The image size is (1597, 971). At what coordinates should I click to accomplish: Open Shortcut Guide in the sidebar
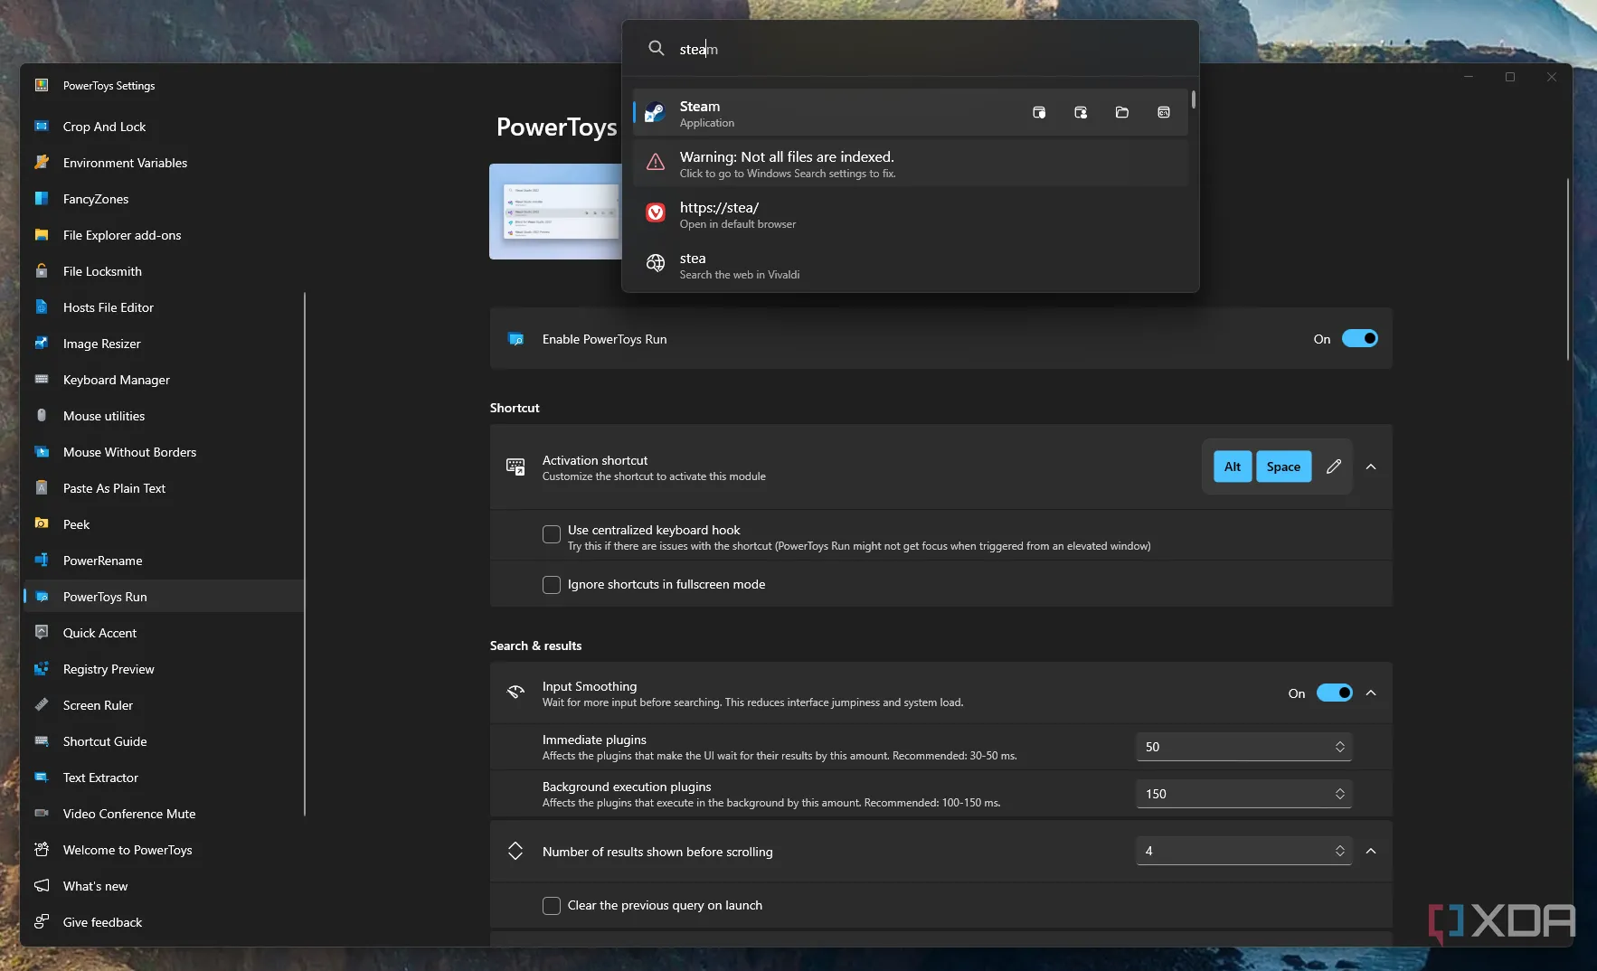pyautogui.click(x=164, y=741)
